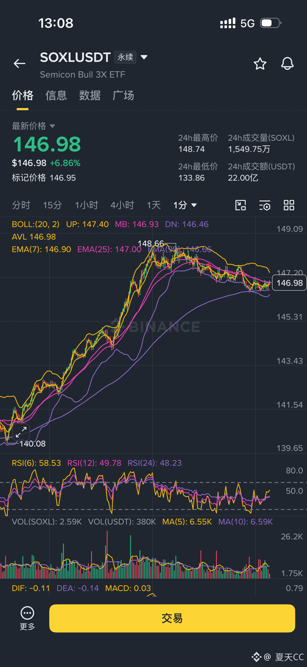Viewport: 307px width, 667px height.
Task: Switch to the 数据 tab
Action: point(90,95)
